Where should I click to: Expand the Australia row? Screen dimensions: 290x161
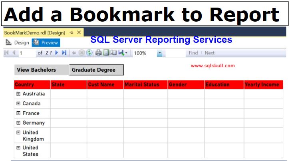click(18, 94)
